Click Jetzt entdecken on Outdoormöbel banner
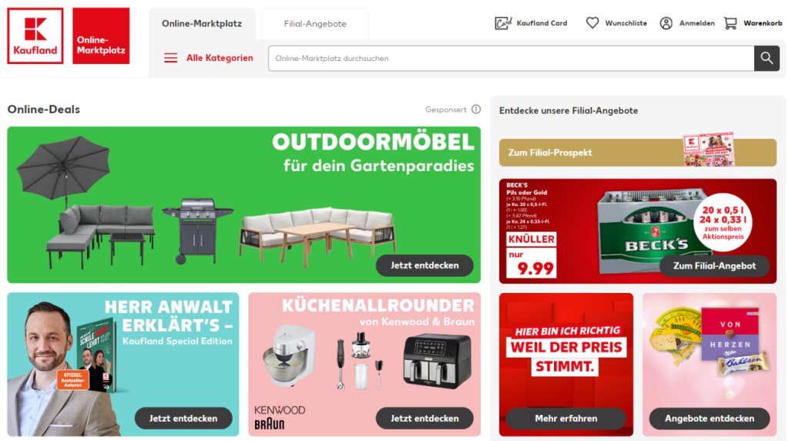 pos(425,265)
